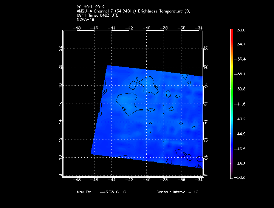Image resolution: width=274 pixels, height=208 pixels.
Task: Click the green section of the color bar
Action: tap(231, 89)
